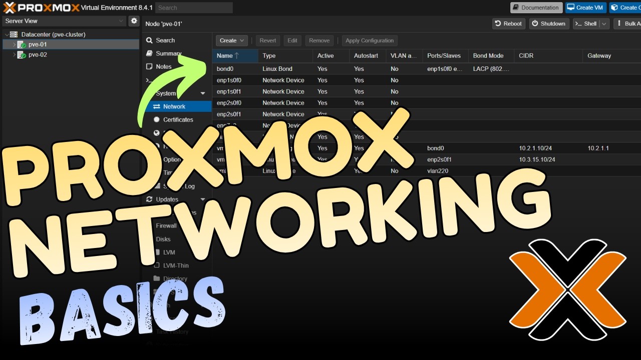This screenshot has width=641, height=360.
Task: Expand the pve-02 tree node
Action: tap(14, 55)
